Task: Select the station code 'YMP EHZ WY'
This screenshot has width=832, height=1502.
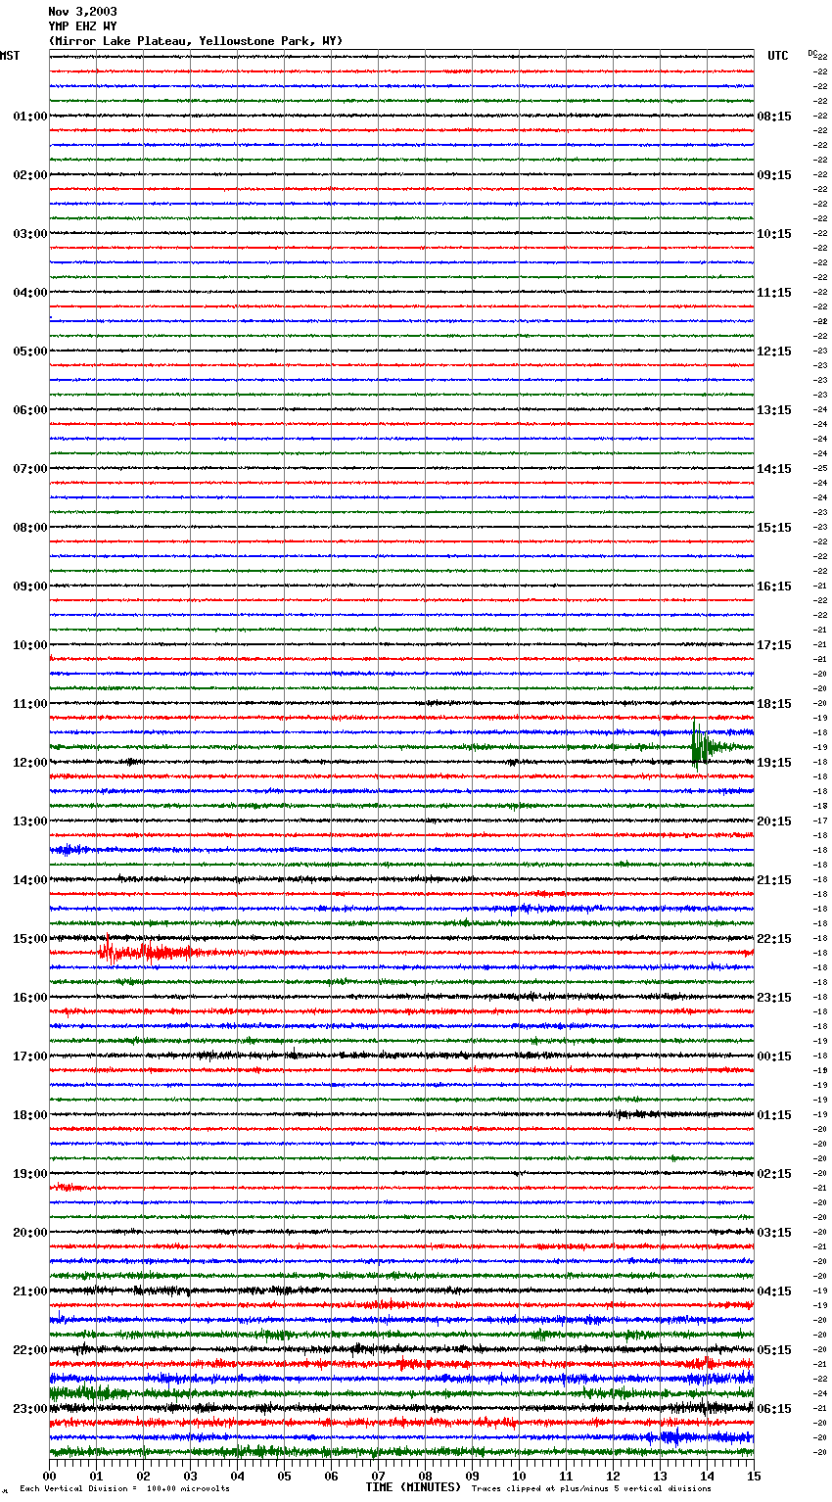Action: (x=82, y=26)
